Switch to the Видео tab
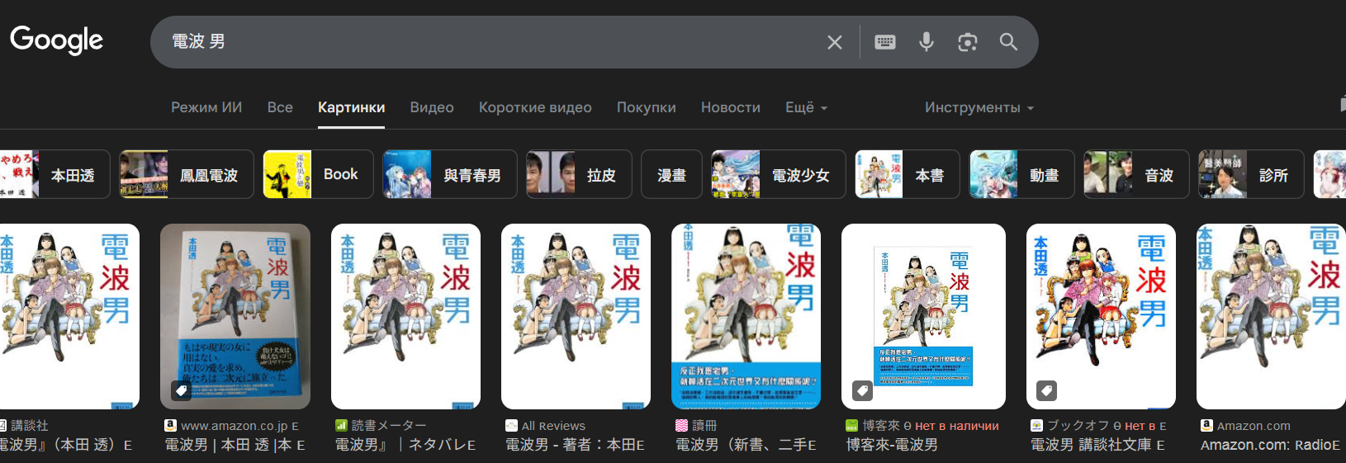The height and width of the screenshot is (463, 1346). [432, 107]
